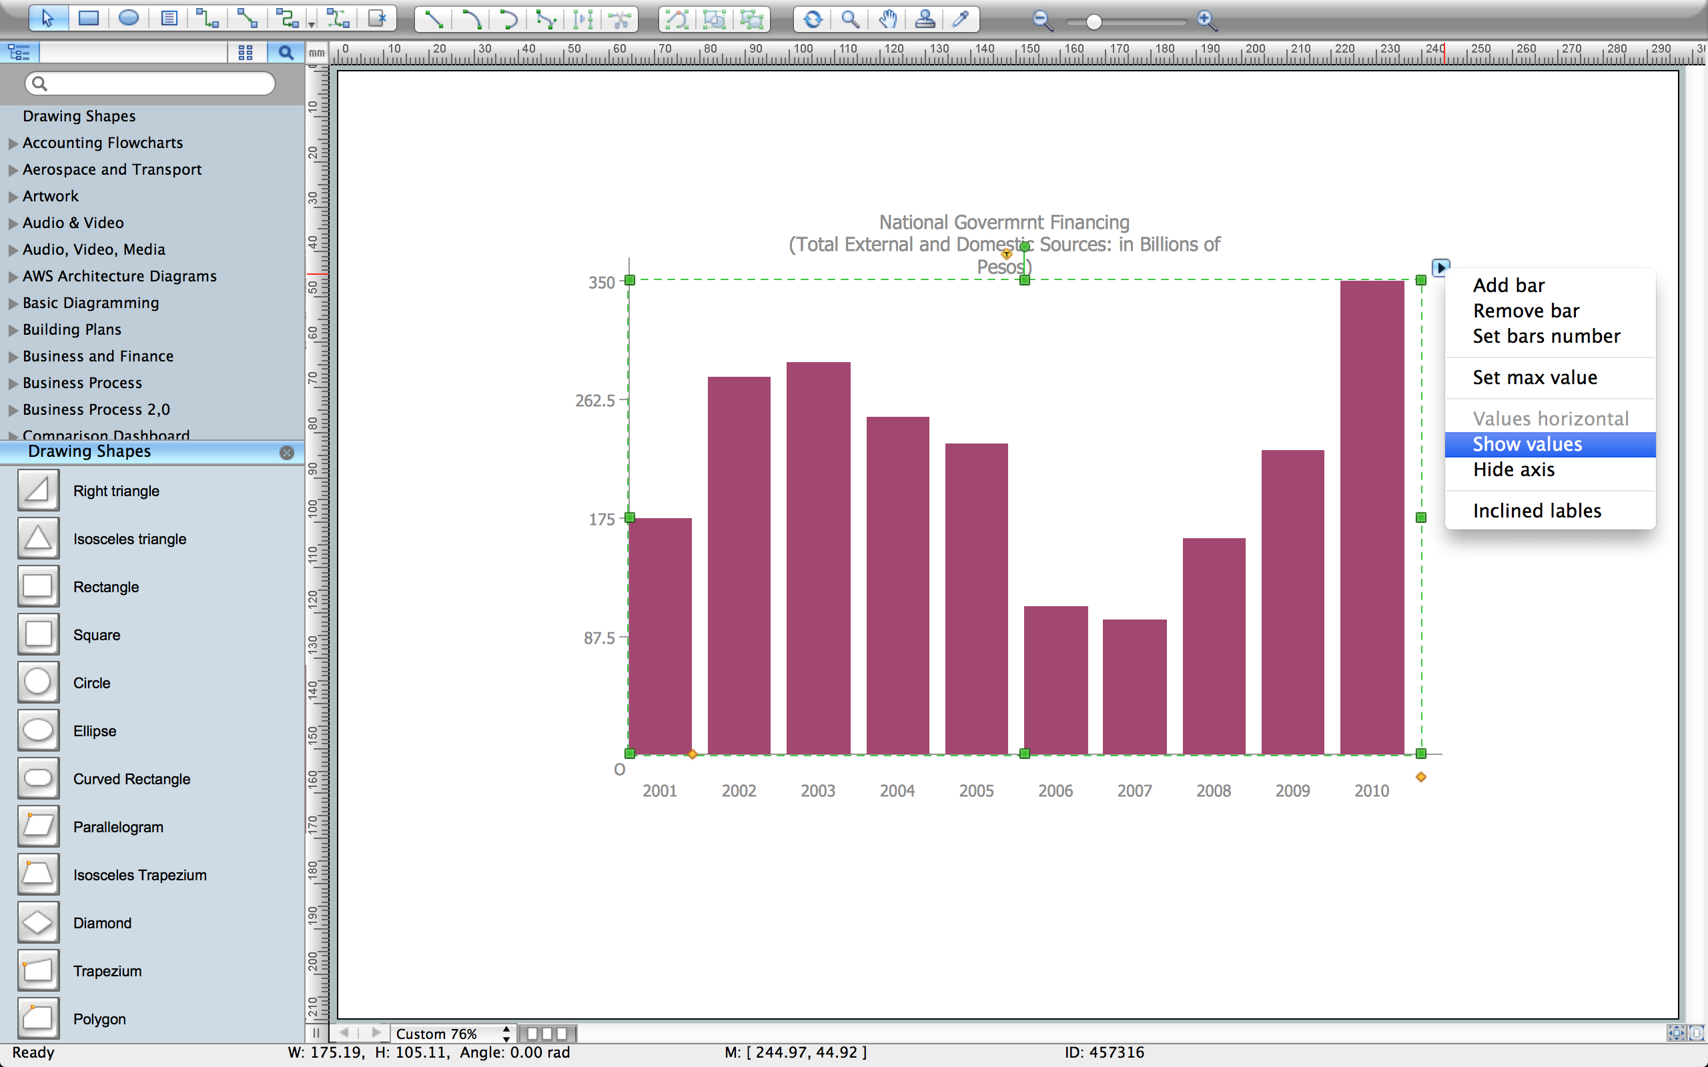Click the group objects icon
The height and width of the screenshot is (1067, 1708).
coord(715,19)
